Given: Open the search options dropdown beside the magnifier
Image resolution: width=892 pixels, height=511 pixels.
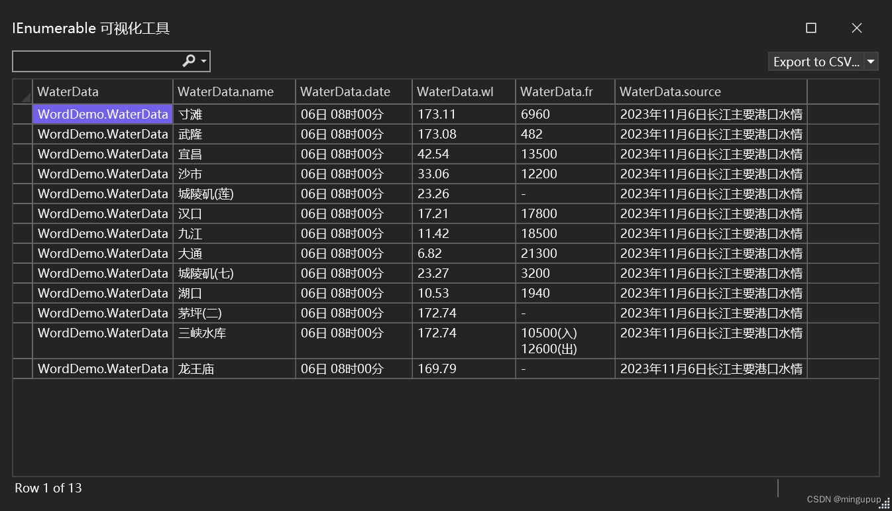Looking at the screenshot, I should click(199, 60).
